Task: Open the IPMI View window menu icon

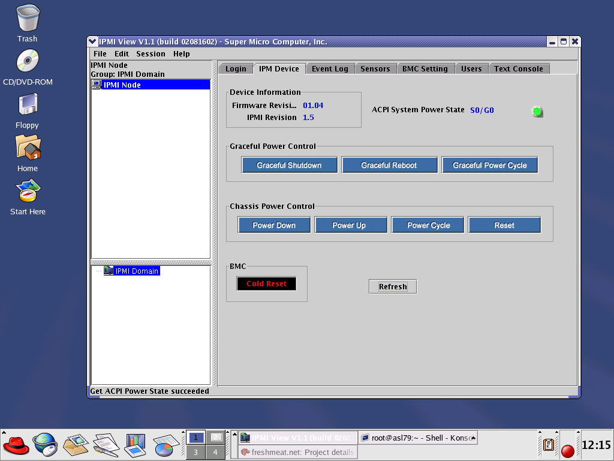Action: tap(92, 41)
